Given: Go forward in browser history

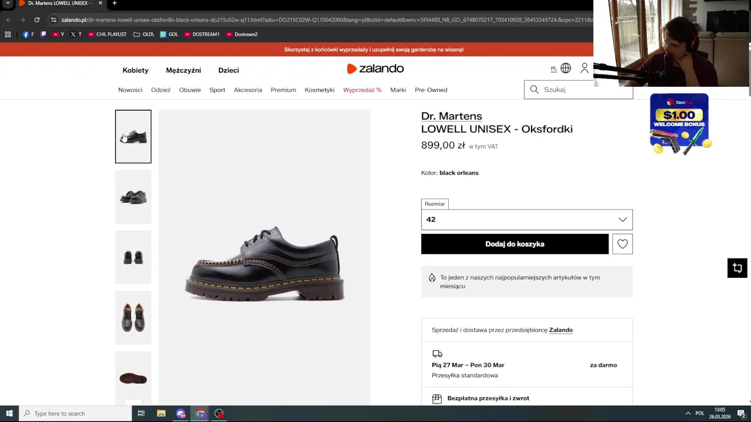Looking at the screenshot, I should [22, 19].
